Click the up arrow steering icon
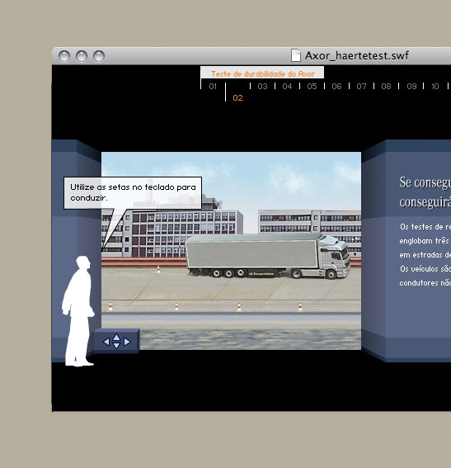 [116, 338]
